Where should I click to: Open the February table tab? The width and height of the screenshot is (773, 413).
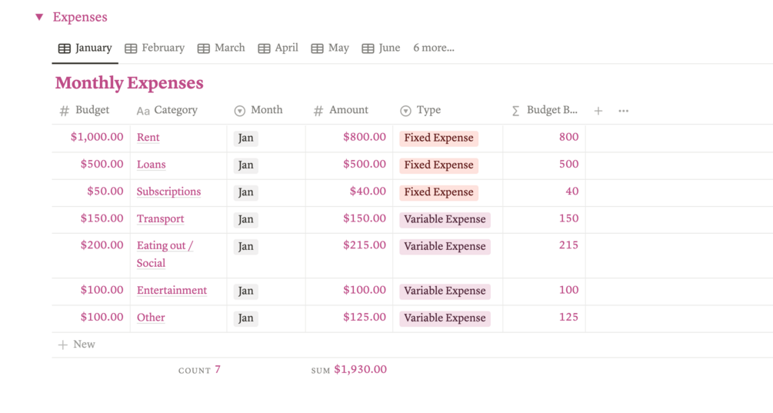(x=155, y=48)
